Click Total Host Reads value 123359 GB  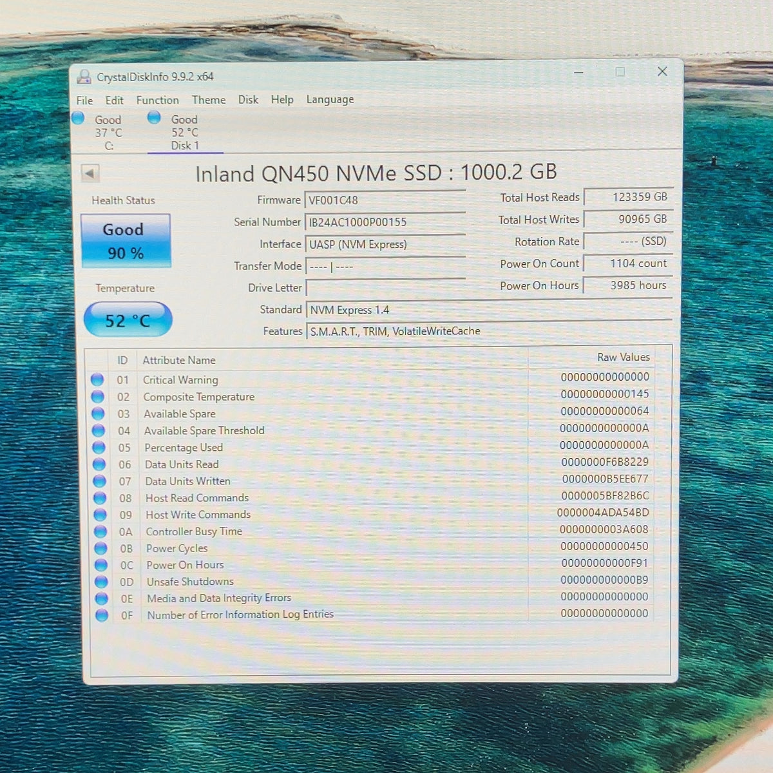pos(628,197)
